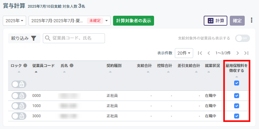Click the 計算 calculate button

pyautogui.click(x=216, y=21)
